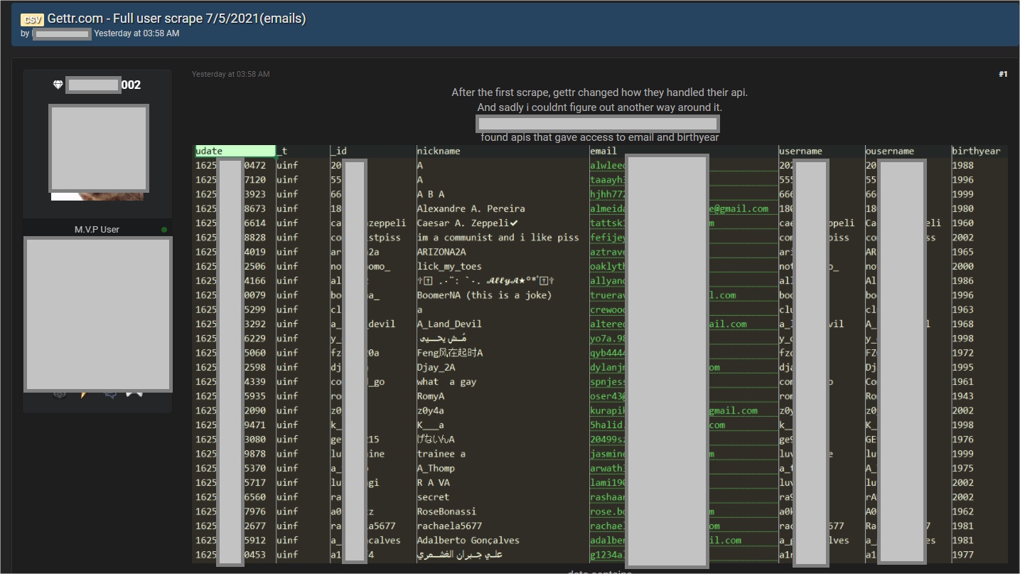Click the chat bubble icon under the user panel
Image resolution: width=1020 pixels, height=574 pixels.
[x=110, y=394]
